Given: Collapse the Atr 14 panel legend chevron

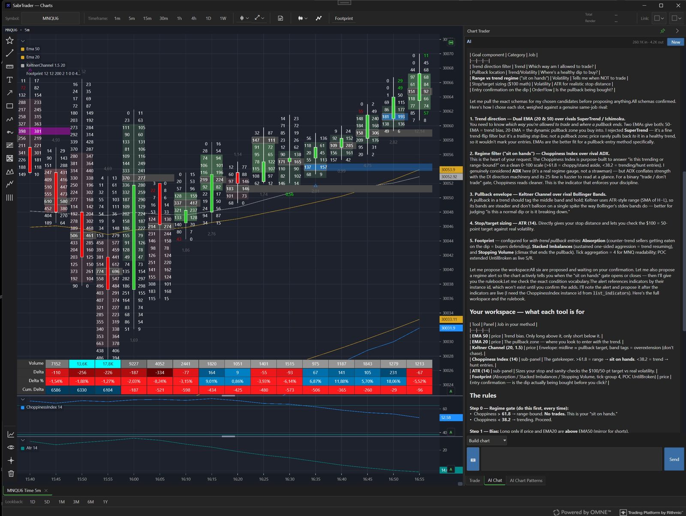Looking at the screenshot, I should click(23, 440).
